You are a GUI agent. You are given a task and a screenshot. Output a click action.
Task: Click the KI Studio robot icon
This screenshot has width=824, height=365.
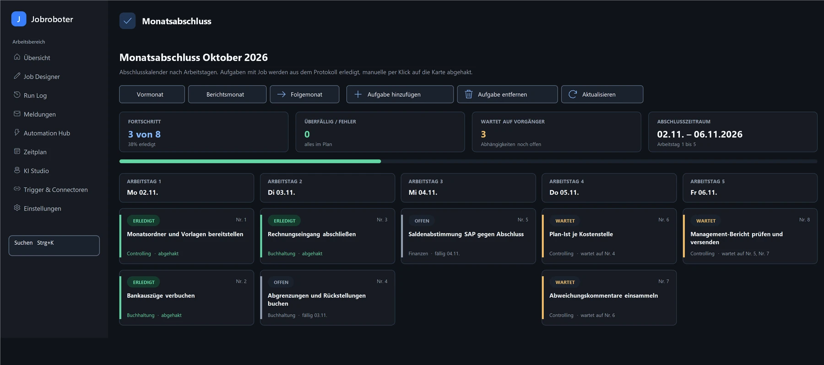17,170
